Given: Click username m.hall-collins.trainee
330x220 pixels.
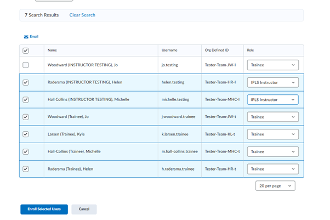Looking at the screenshot, I should [179, 151].
